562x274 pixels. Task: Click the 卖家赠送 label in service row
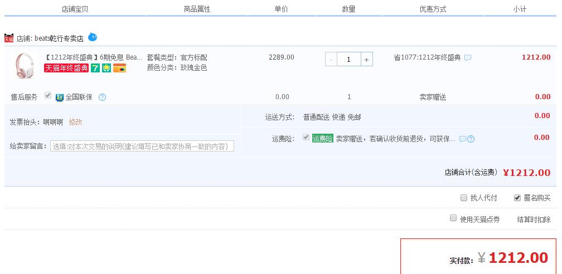[x=433, y=97]
